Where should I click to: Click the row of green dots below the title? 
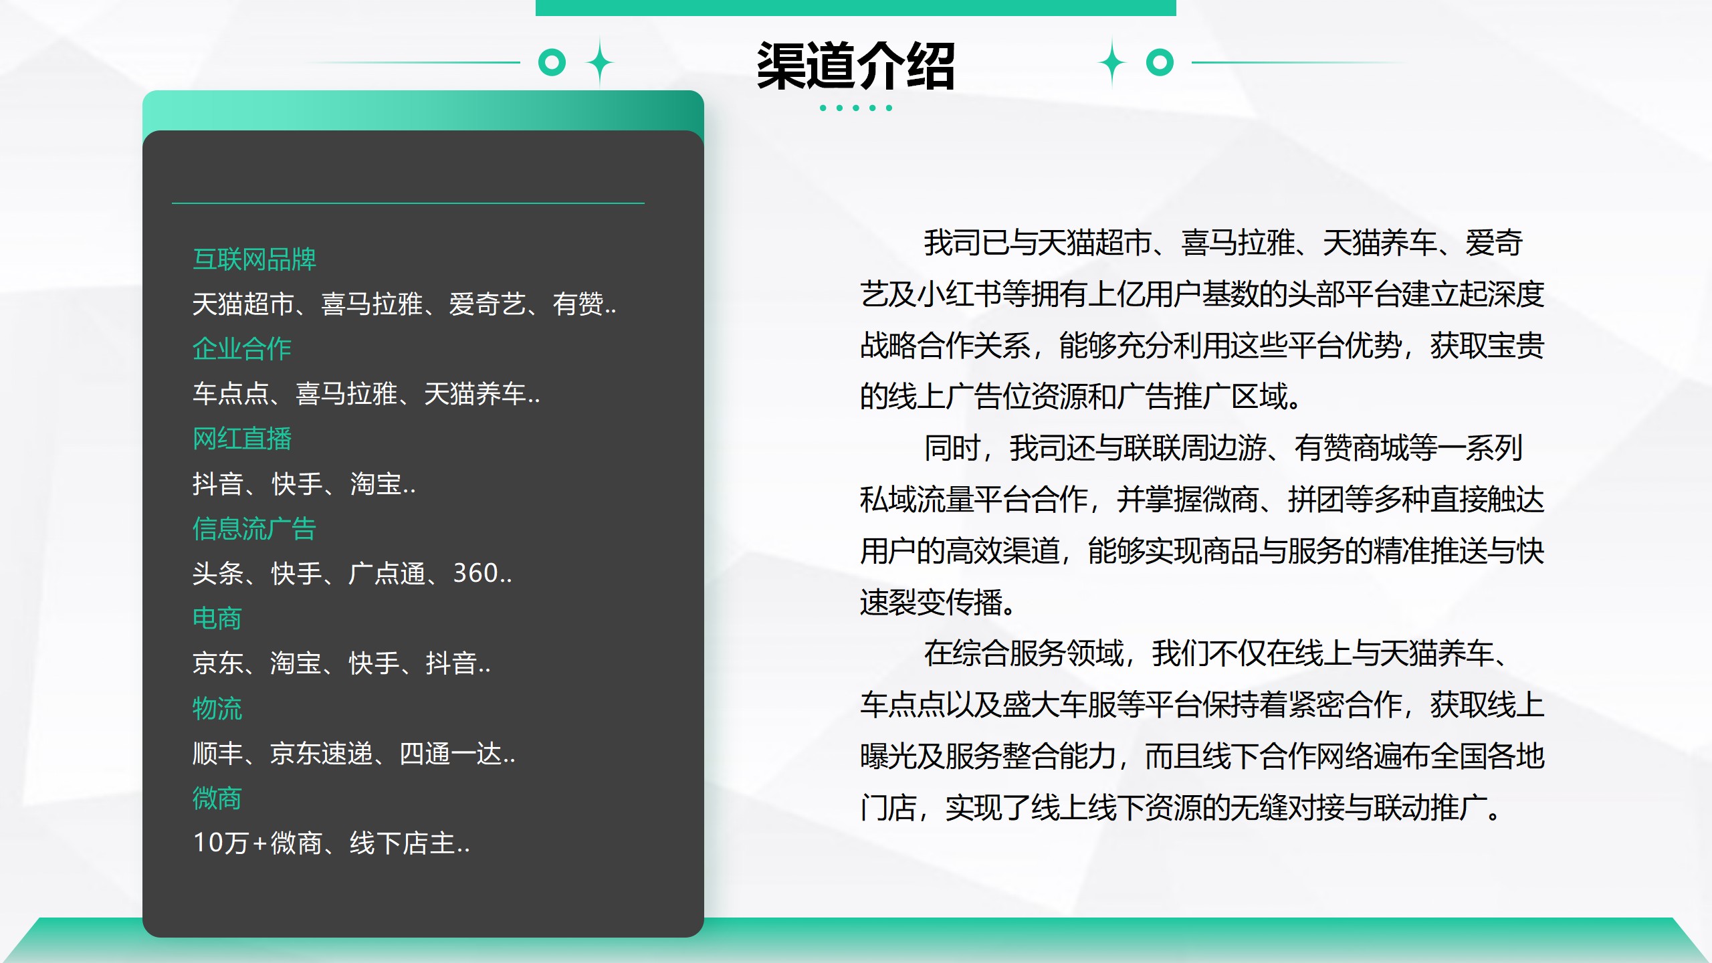(x=856, y=107)
